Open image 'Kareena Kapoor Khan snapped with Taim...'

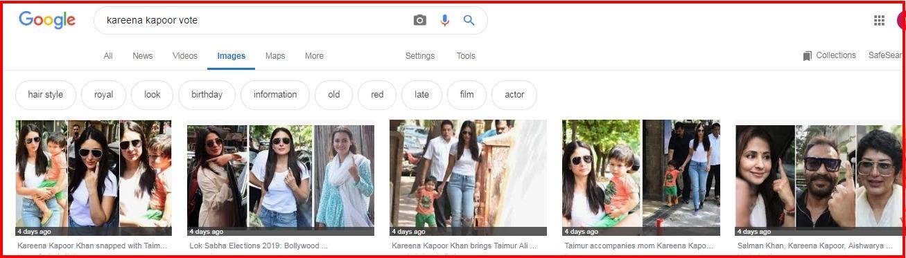click(94, 178)
